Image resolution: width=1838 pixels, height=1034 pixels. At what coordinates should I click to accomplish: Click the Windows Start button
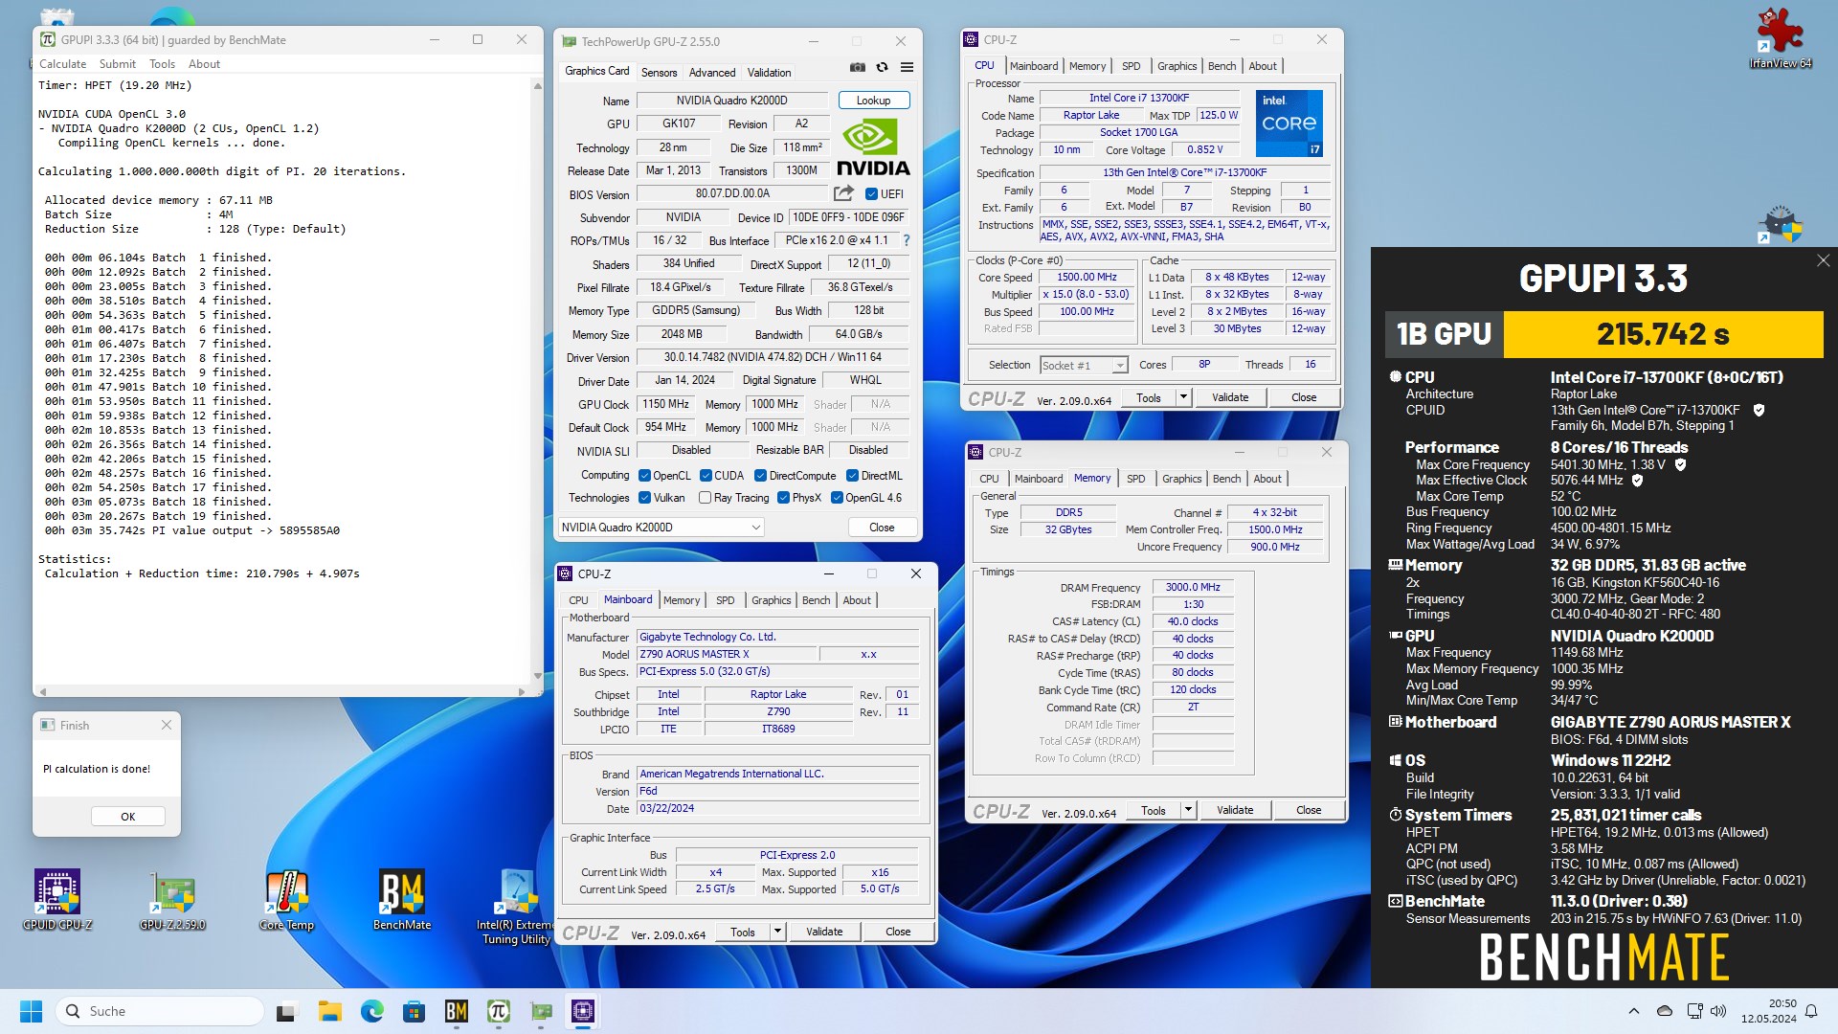tap(31, 1011)
